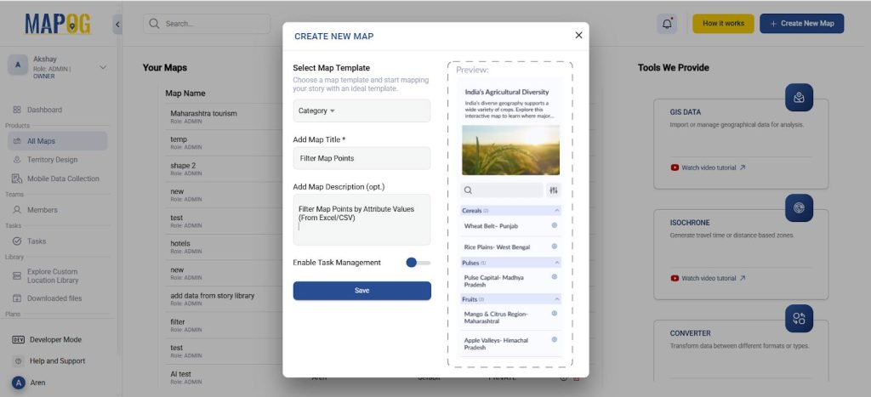Open Mobile Data Collection in sidebar
This screenshot has width=871, height=397.
tap(63, 179)
